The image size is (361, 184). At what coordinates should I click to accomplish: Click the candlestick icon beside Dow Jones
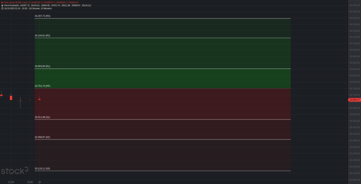(2, 2)
